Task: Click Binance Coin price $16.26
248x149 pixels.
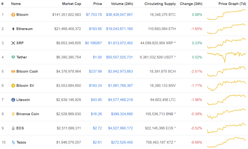Action: click(96, 114)
